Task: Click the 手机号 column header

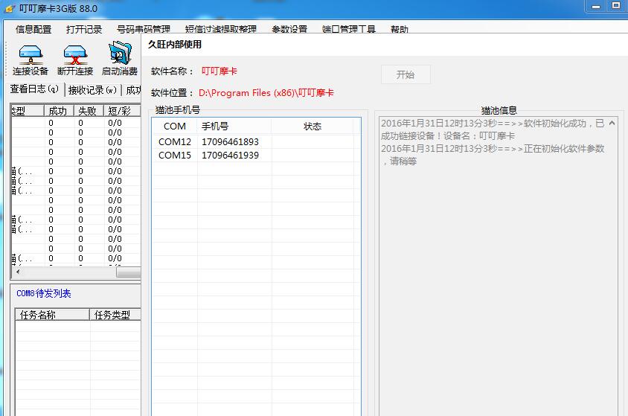Action: (x=234, y=126)
